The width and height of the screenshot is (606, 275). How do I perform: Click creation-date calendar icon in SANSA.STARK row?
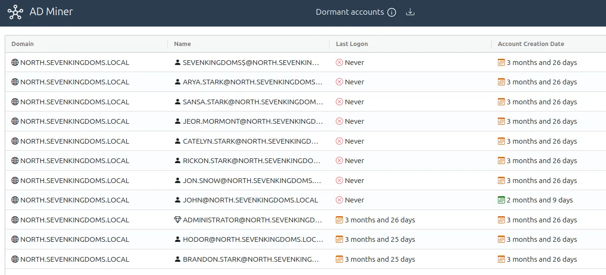pyautogui.click(x=501, y=101)
